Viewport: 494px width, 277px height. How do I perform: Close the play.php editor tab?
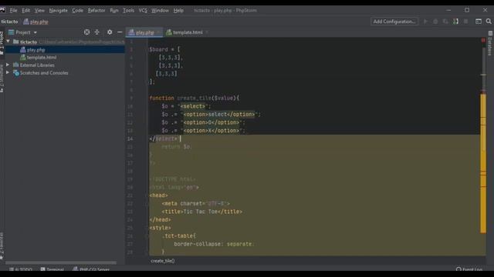[x=158, y=32]
